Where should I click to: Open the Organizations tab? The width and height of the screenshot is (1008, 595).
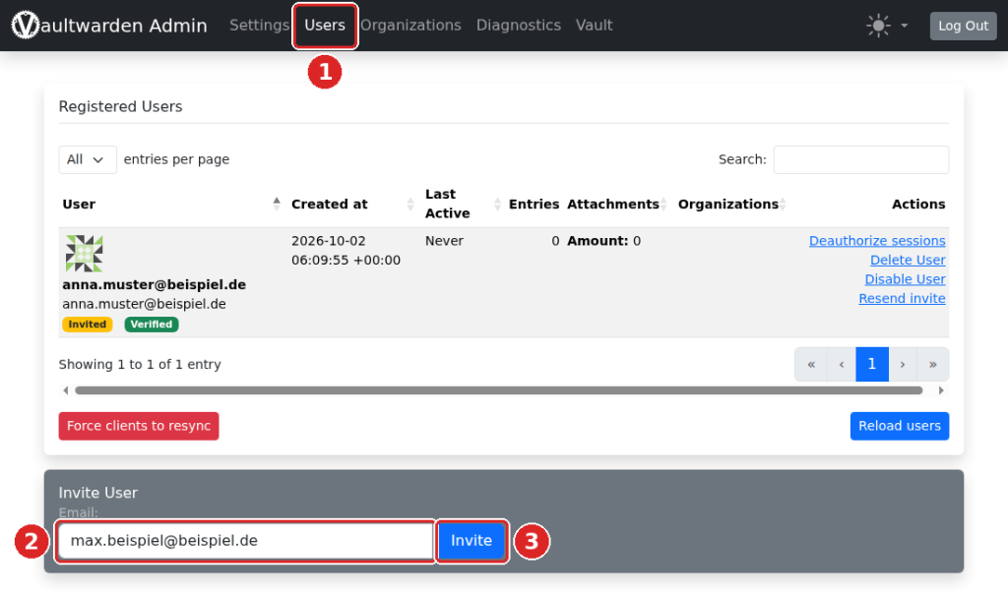410,25
